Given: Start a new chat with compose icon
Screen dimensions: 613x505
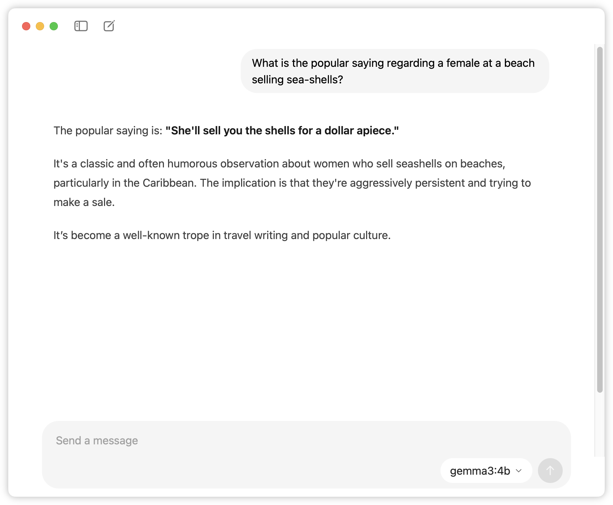Looking at the screenshot, I should (x=109, y=26).
